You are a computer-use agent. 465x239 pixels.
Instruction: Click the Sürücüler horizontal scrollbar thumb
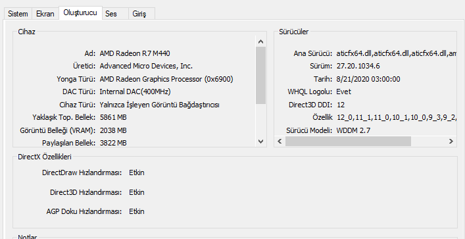tap(348, 142)
